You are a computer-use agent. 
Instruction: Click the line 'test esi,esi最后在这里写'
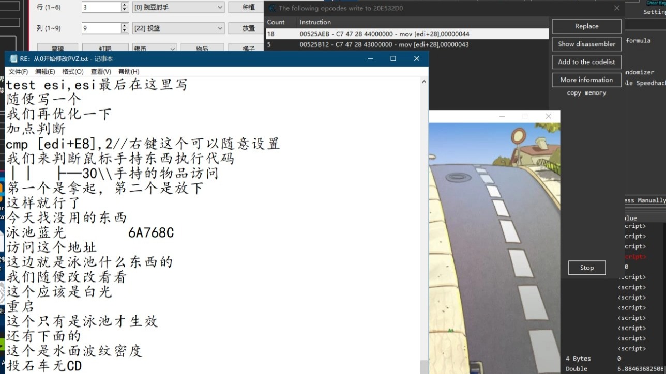[97, 85]
